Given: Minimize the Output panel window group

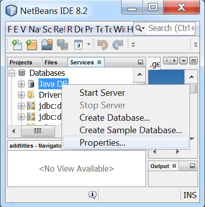Looking at the screenshot, I should tap(192, 166).
